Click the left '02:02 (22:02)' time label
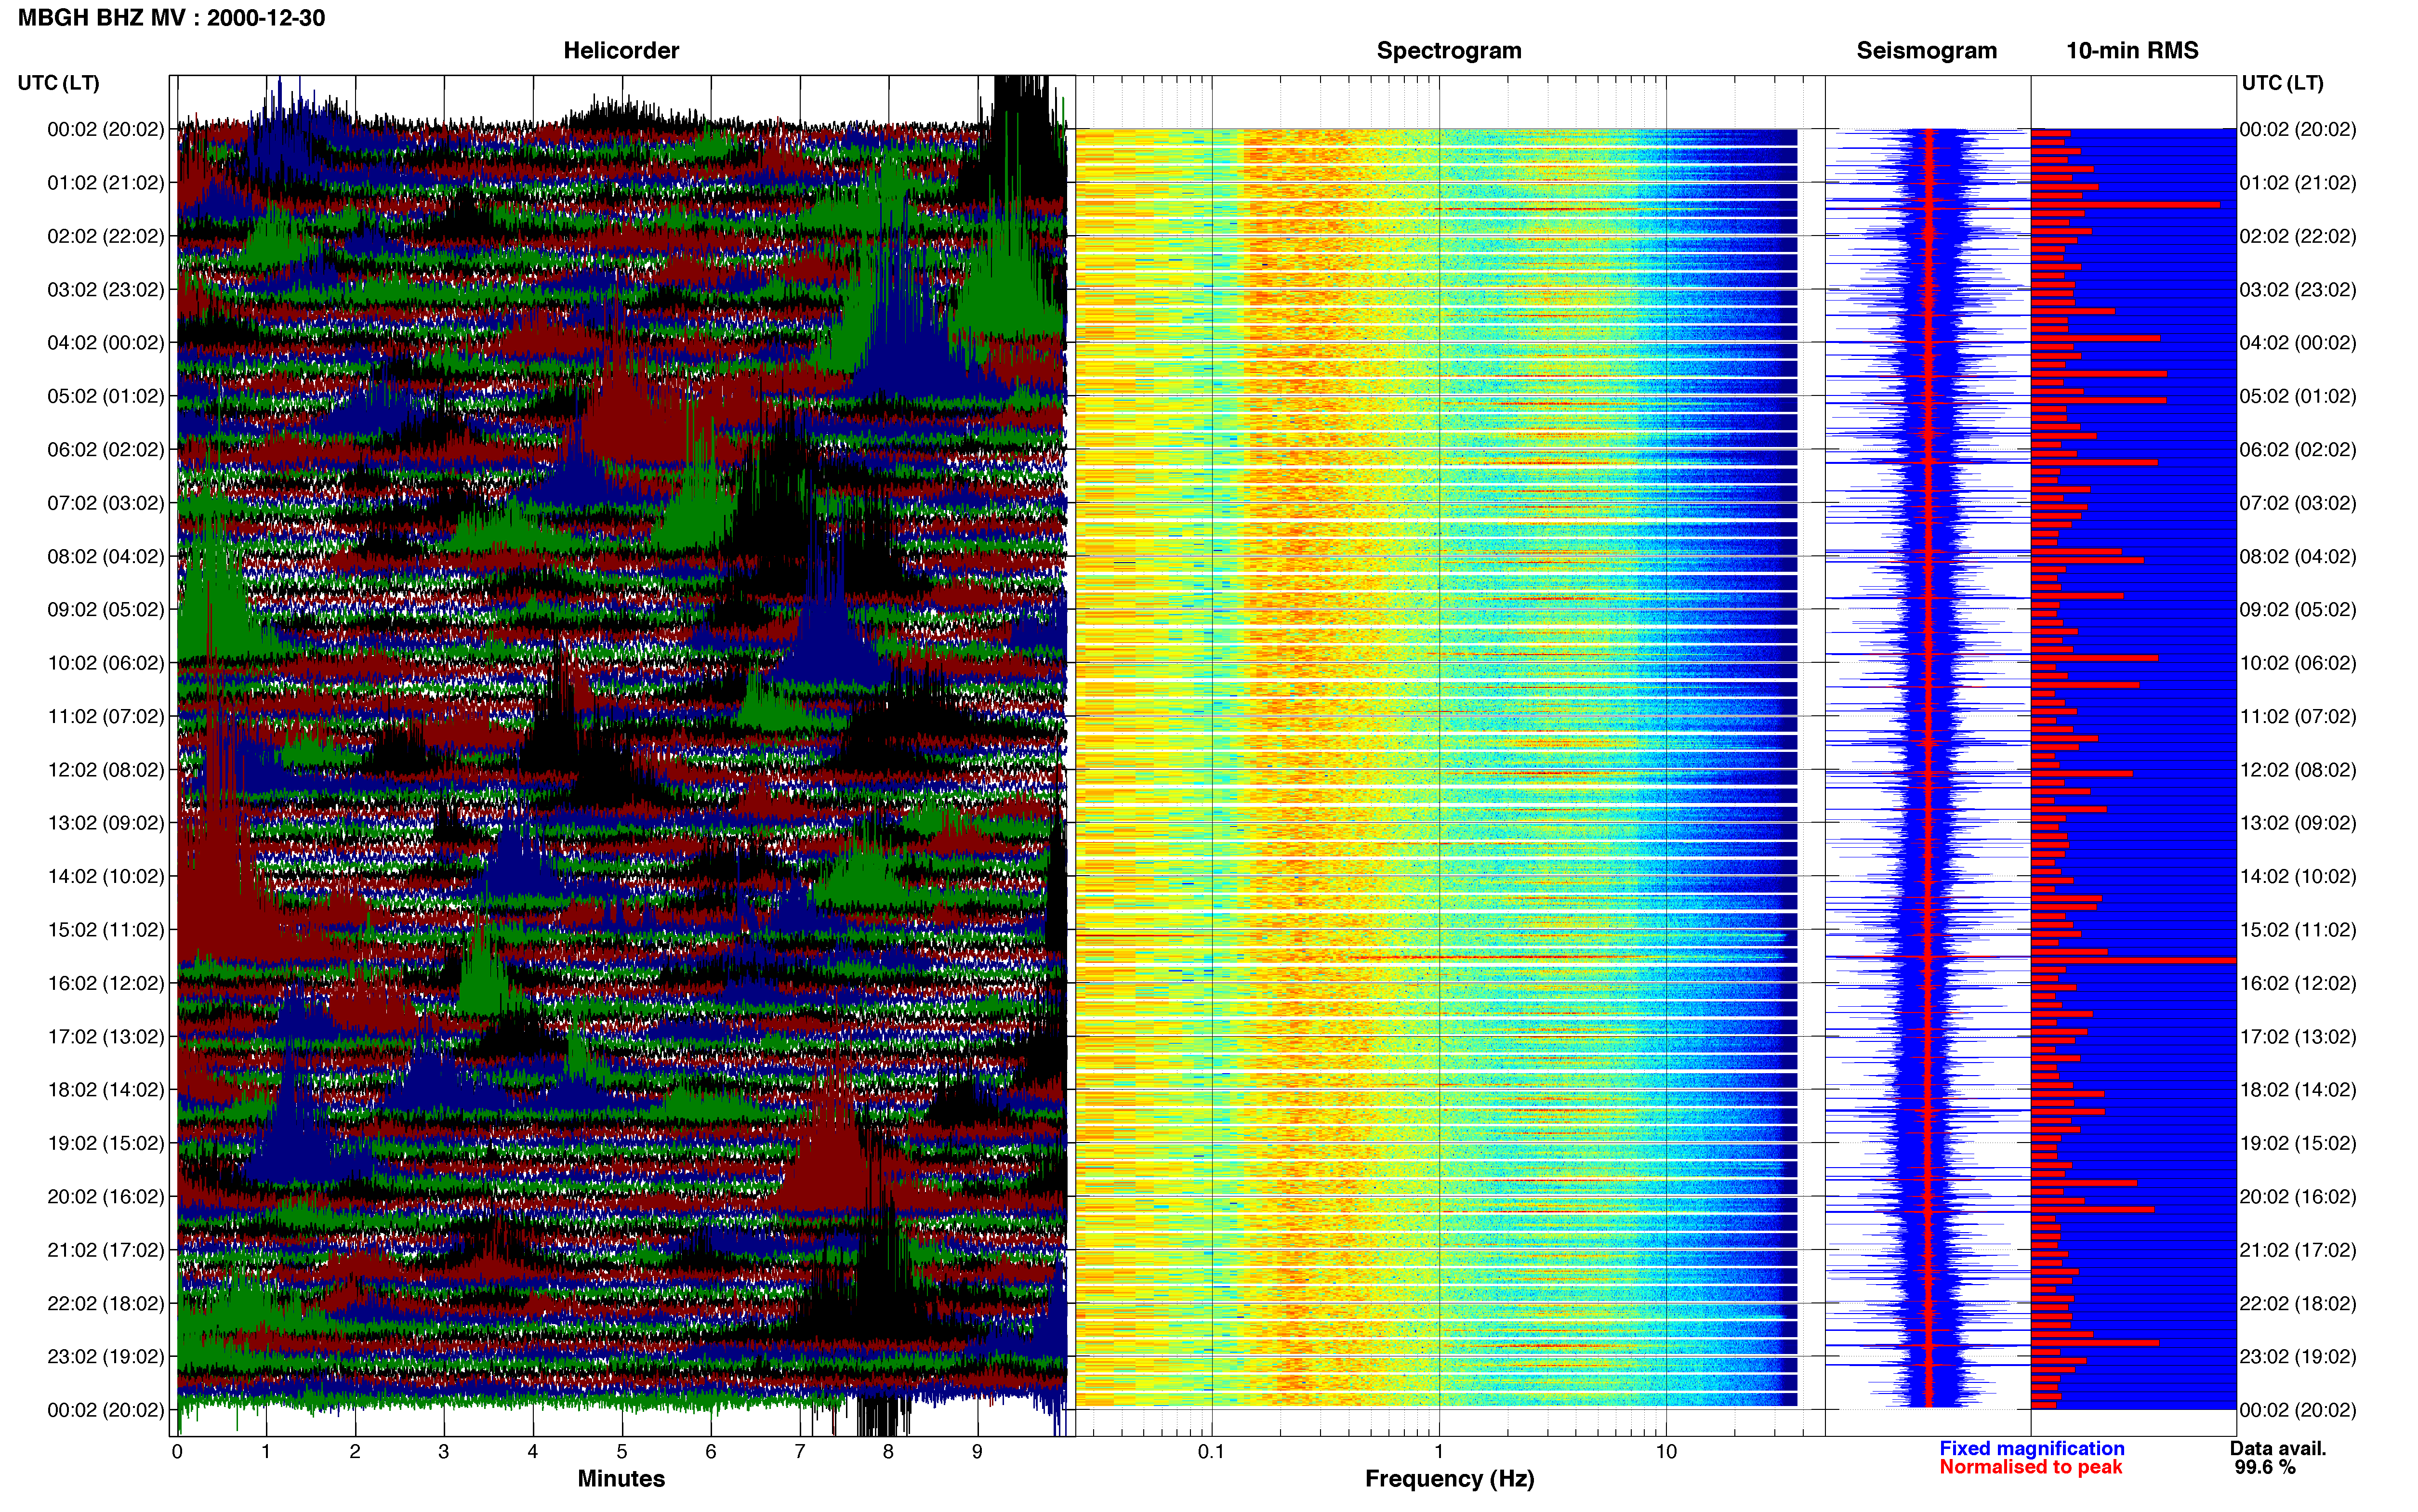This screenshot has width=2418, height=1512. [106, 236]
